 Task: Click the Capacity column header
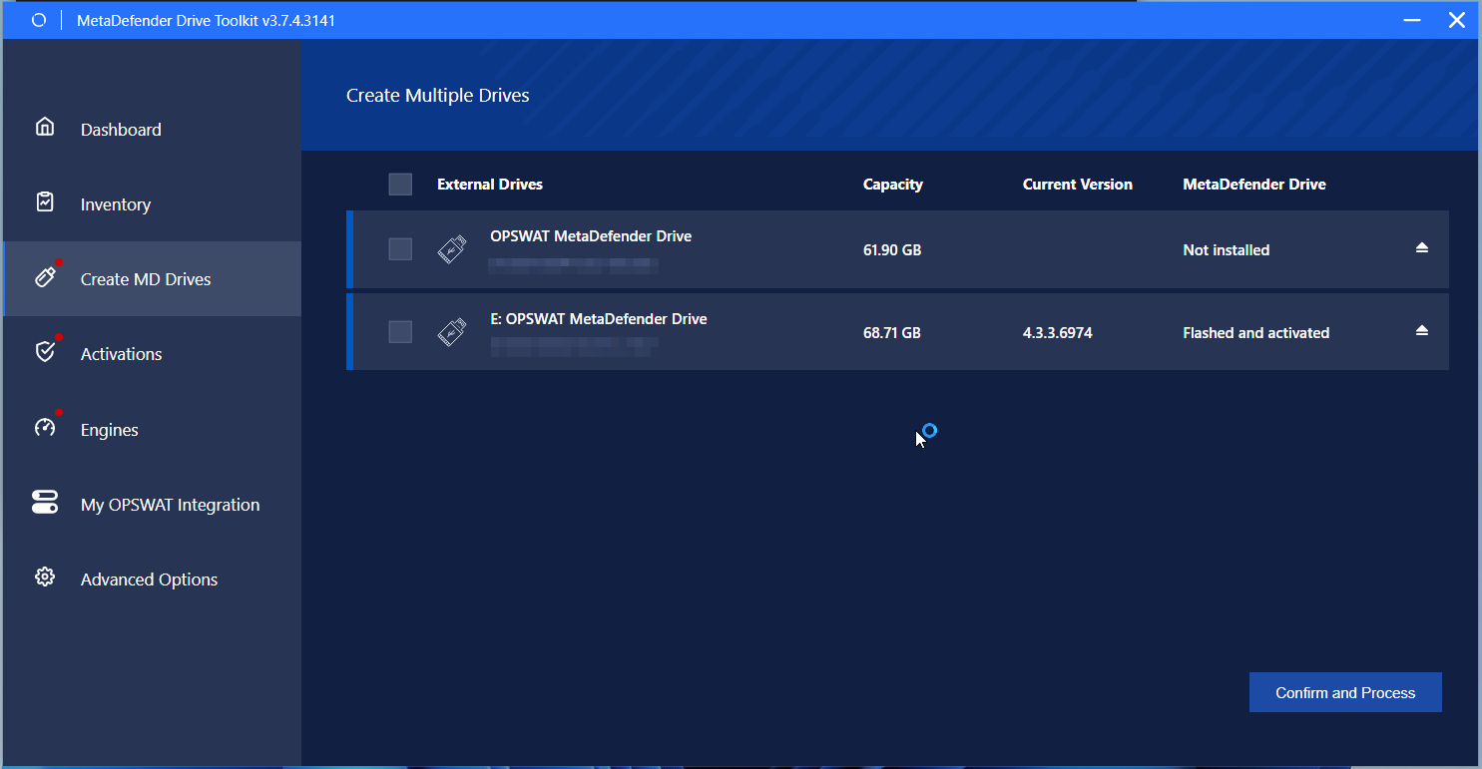tap(893, 185)
